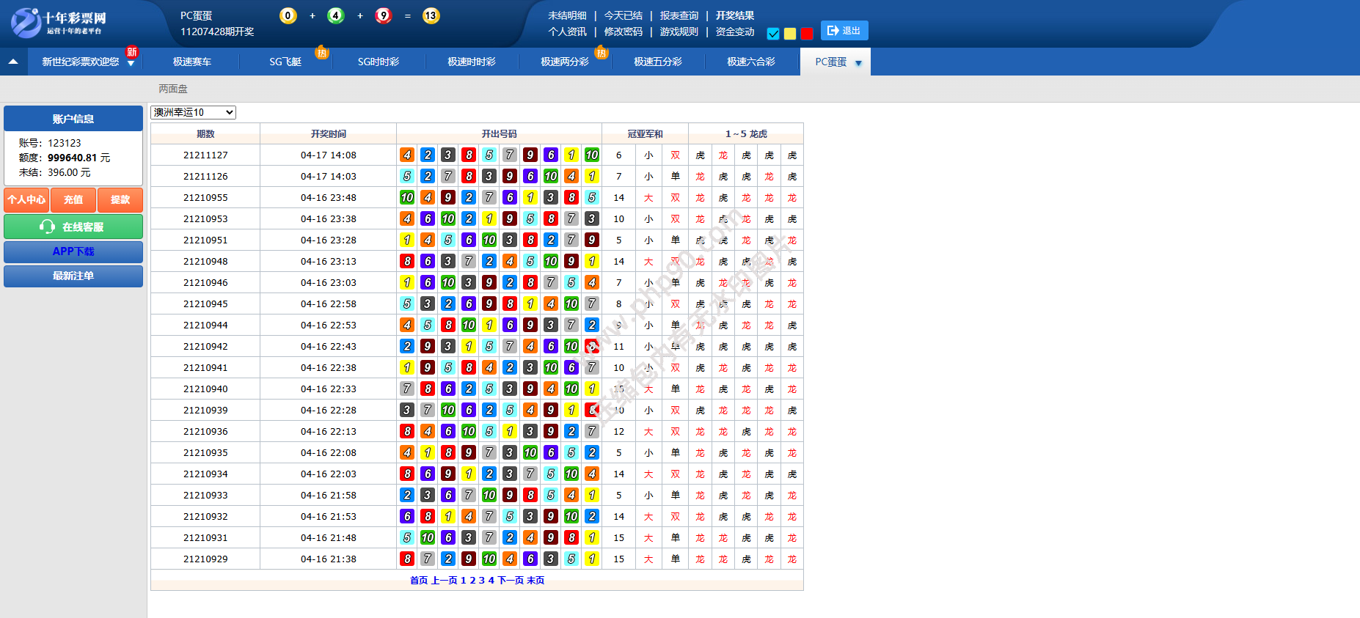The height and width of the screenshot is (618, 1360).
Task: Click the red number 9 ball in header
Action: coord(383,15)
